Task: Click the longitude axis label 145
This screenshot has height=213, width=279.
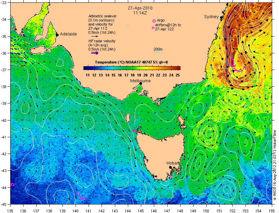Action: coord(141,211)
